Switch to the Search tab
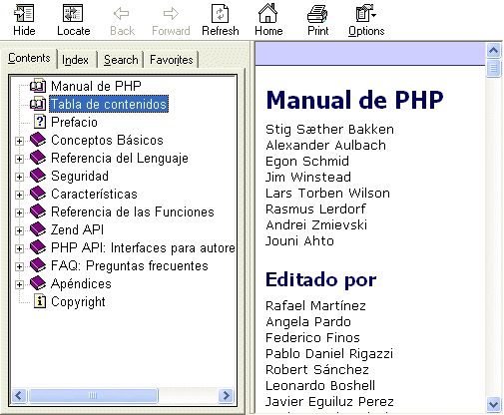The image size is (504, 415). [x=121, y=60]
